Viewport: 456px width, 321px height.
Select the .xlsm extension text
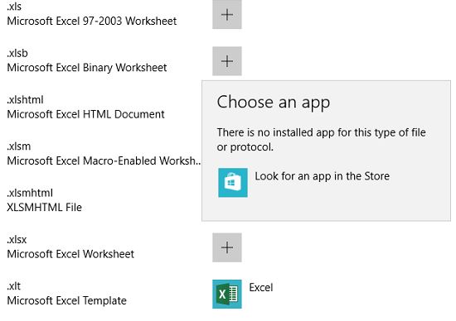(x=18, y=146)
